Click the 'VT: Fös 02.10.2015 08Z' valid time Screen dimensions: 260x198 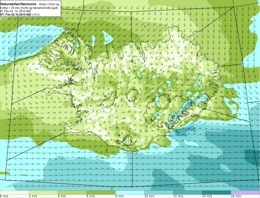pos(16,15)
